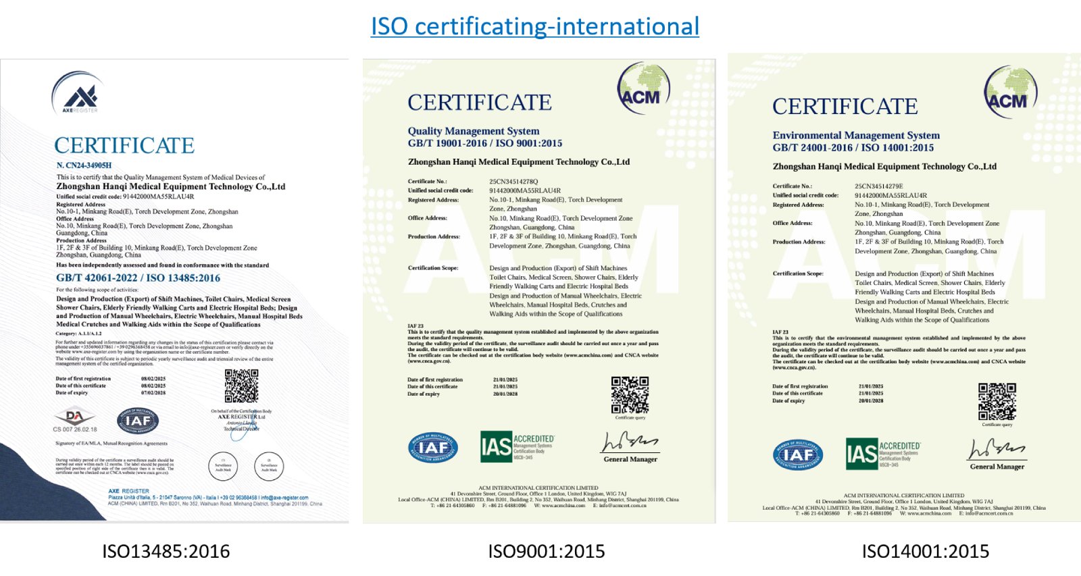Screen dimensions: 1081x576
Task: Click the CERTIFICATE title on the Environmental document
Action: click(845, 107)
